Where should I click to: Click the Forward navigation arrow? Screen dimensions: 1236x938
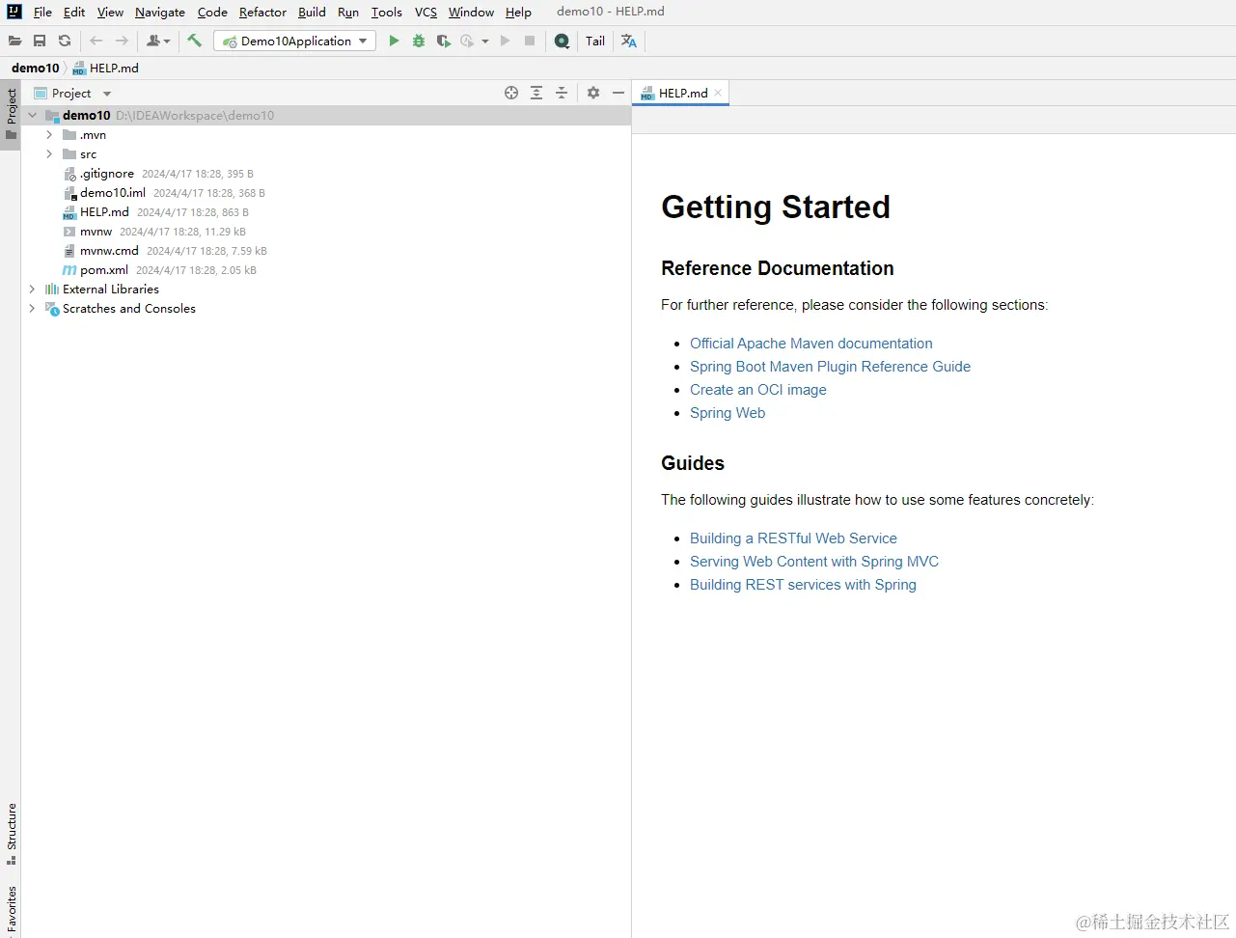(122, 41)
